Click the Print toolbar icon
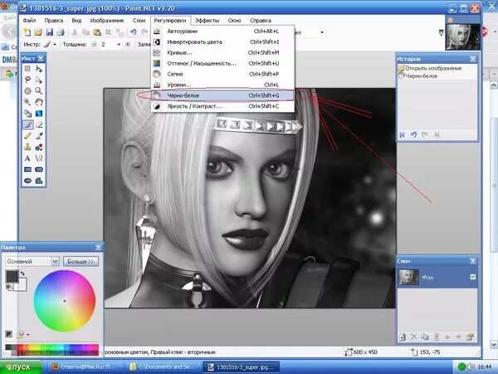Viewport: 498px width, 374px height. 61,32
